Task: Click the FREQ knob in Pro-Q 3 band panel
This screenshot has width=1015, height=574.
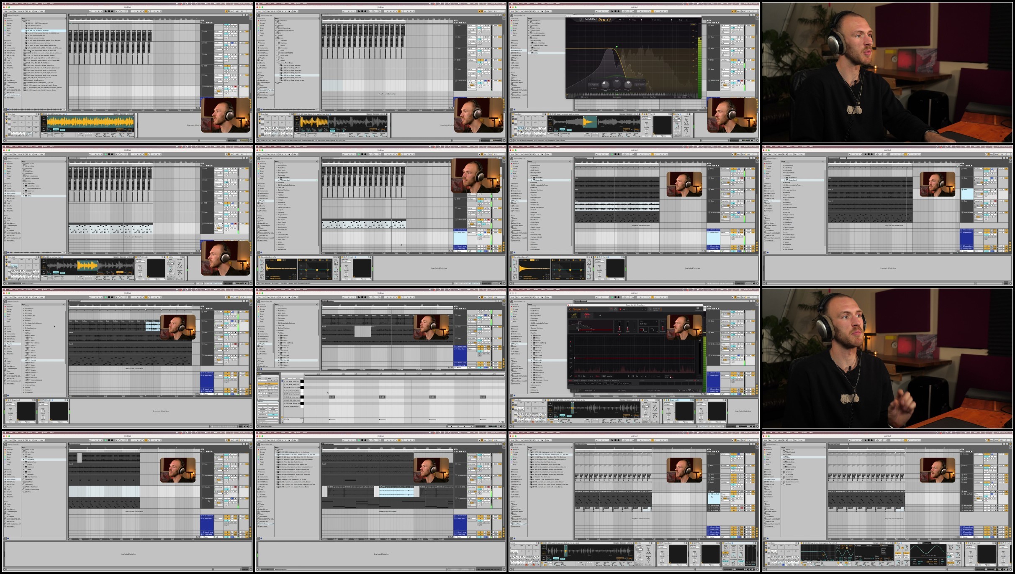Action: tap(605, 85)
